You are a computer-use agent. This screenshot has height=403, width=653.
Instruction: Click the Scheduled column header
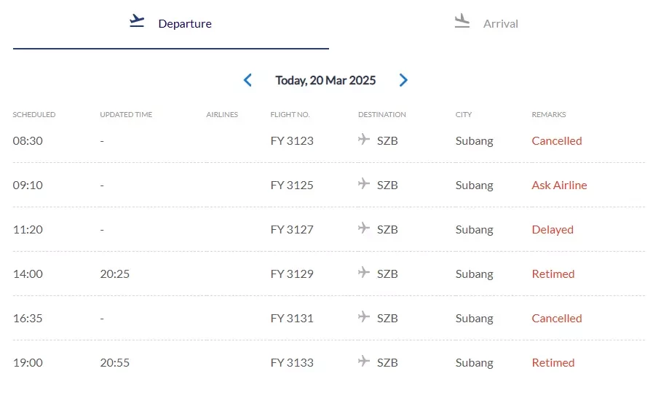click(x=33, y=114)
